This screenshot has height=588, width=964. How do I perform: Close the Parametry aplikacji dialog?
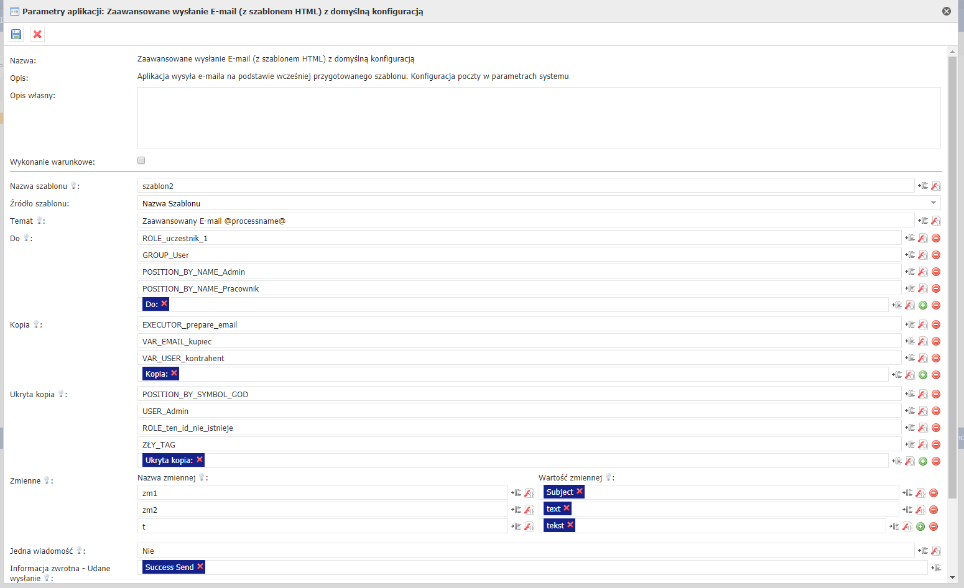click(x=946, y=11)
